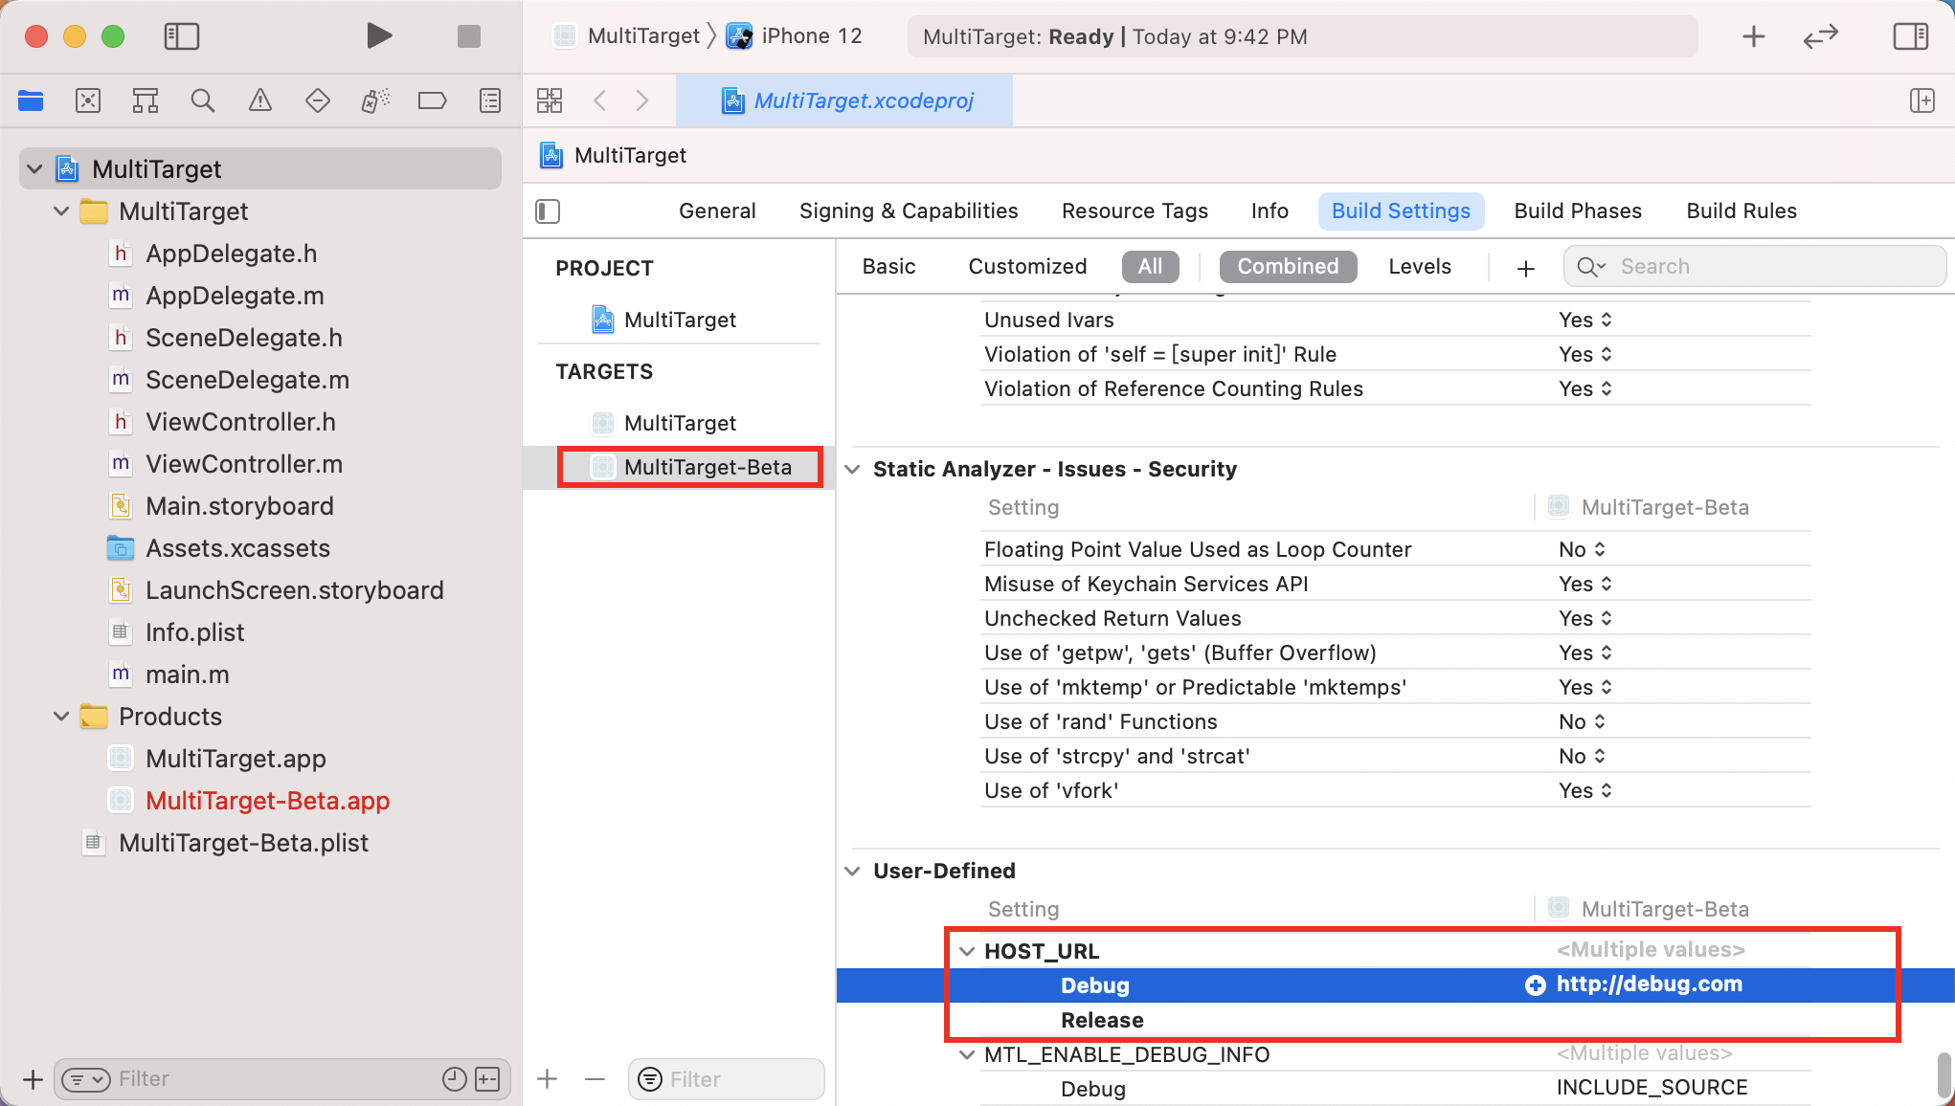Open the Unused Ivars value dropdown
The width and height of the screenshot is (1955, 1106).
click(1585, 320)
